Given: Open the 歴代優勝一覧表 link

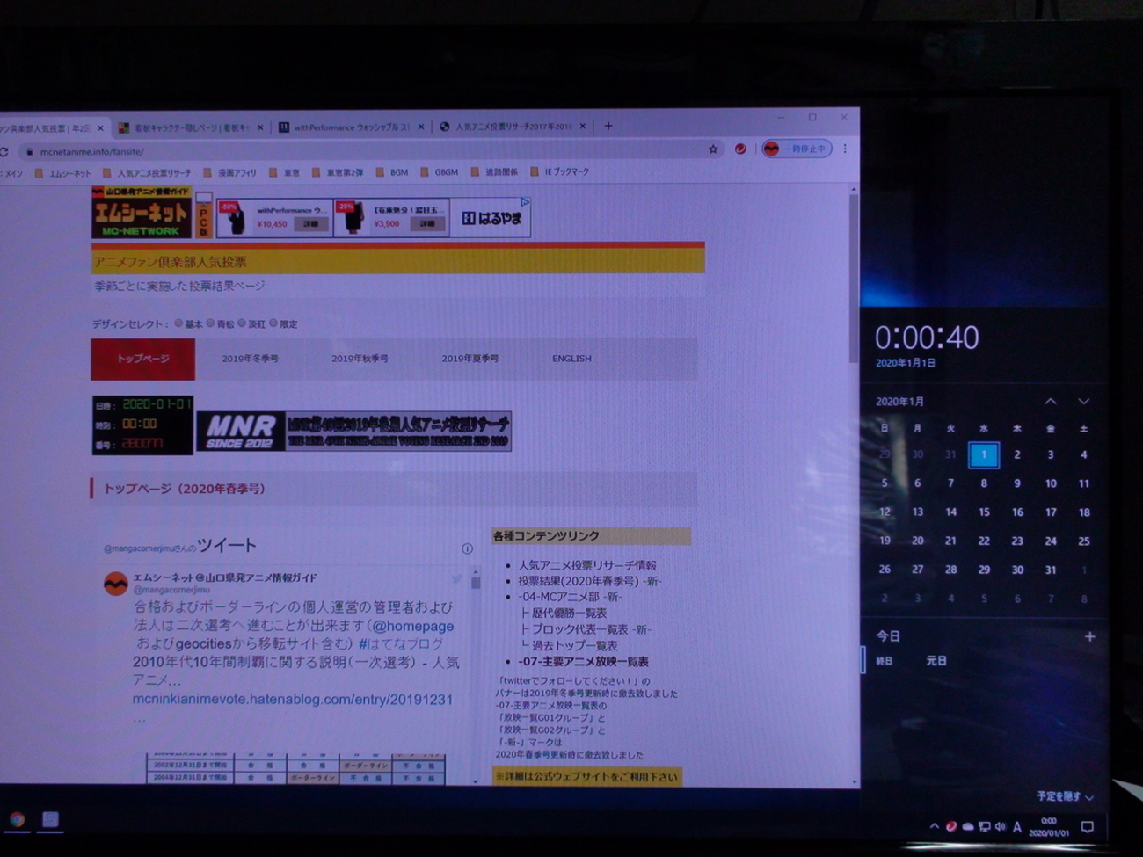Looking at the screenshot, I should tap(569, 614).
